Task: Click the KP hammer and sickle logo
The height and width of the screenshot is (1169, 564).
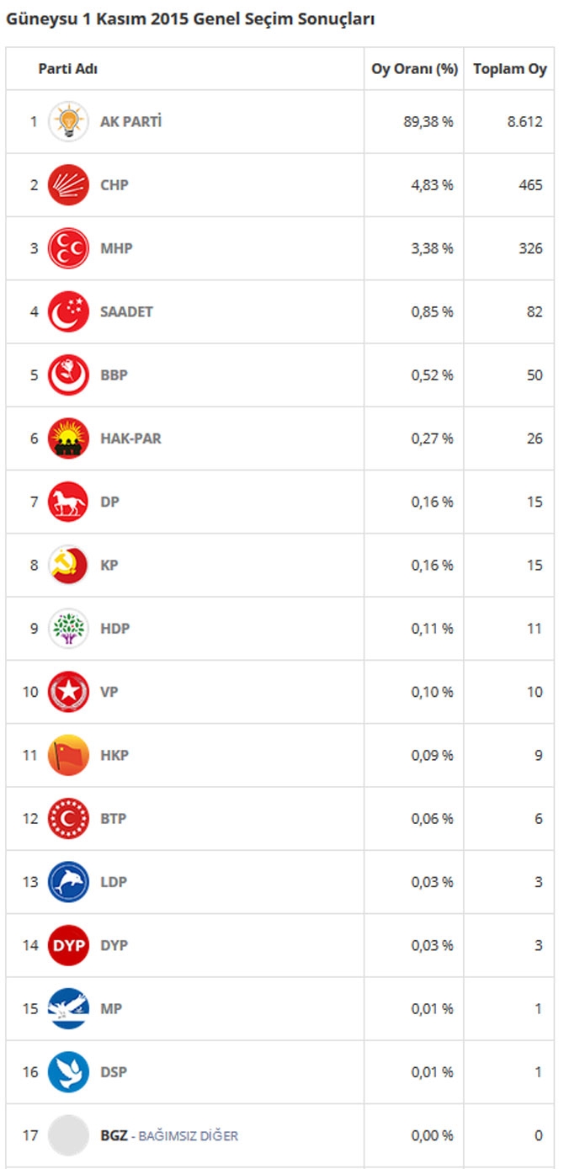Action: pos(68,565)
